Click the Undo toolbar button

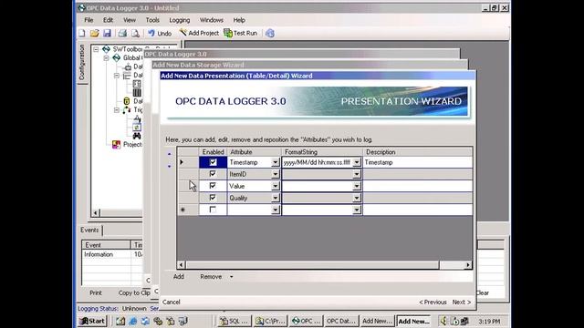(x=160, y=33)
